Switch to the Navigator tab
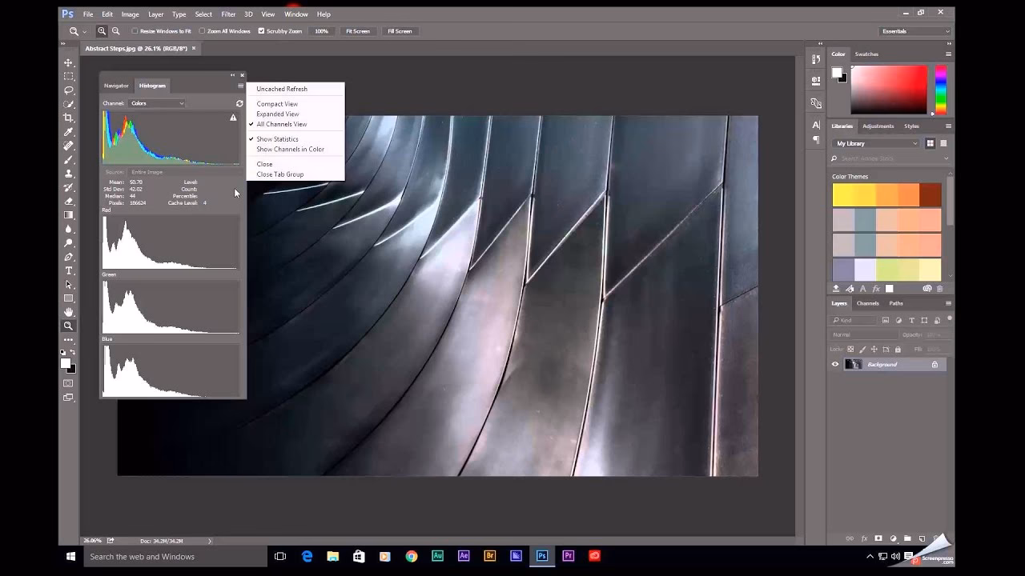The image size is (1025, 576). pos(116,86)
